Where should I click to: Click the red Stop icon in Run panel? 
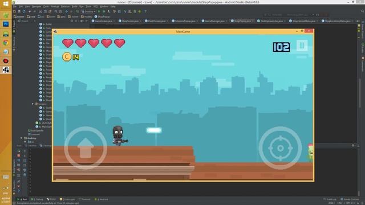(x=19, y=155)
